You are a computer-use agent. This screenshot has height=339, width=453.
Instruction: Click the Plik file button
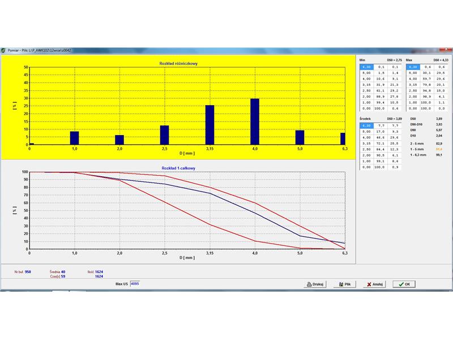click(x=345, y=284)
